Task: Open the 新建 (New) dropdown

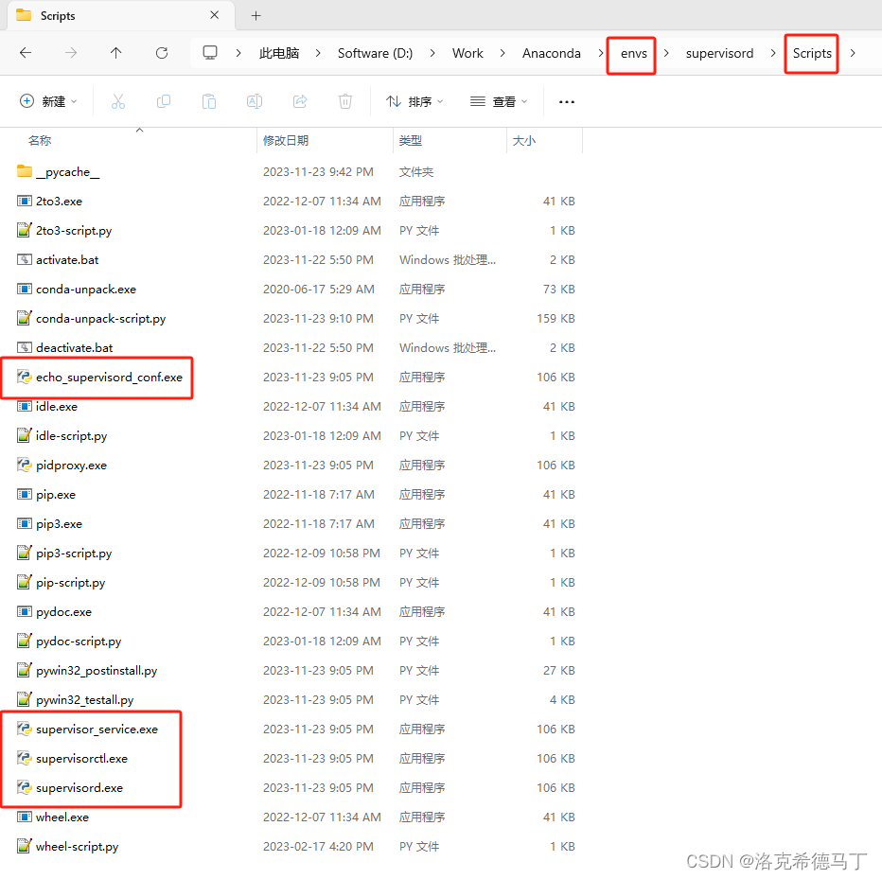Action: (x=48, y=101)
